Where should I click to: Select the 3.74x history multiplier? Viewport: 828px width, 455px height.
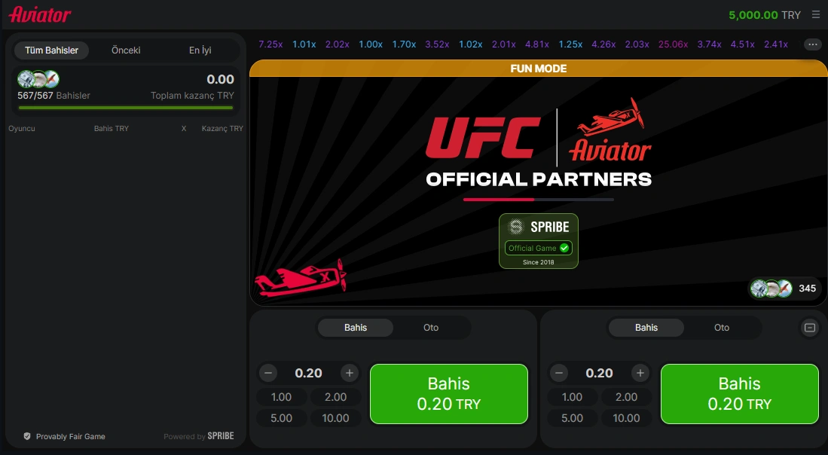coord(709,44)
